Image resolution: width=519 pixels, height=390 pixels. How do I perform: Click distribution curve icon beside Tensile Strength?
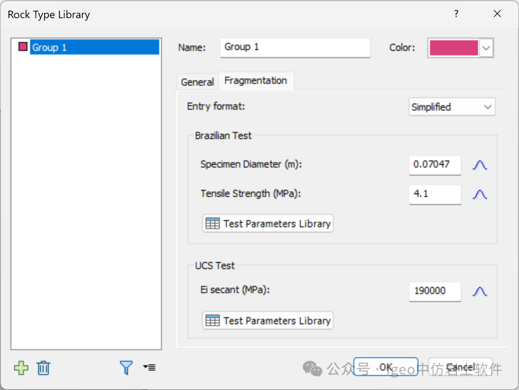tap(480, 195)
